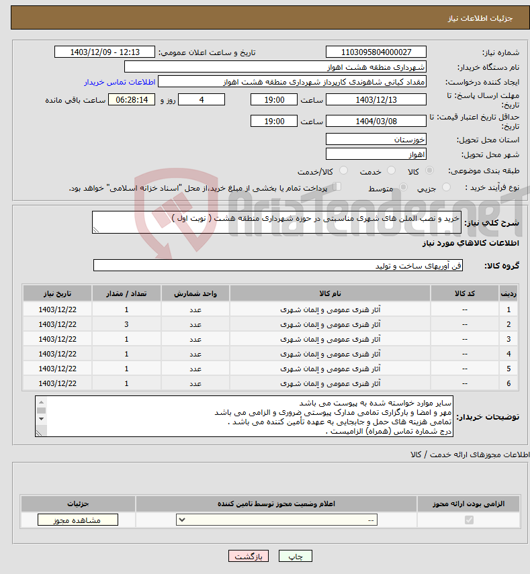Click the اطلاعات مجوزهای ارائه خدمت / کالا heading

tap(470, 455)
